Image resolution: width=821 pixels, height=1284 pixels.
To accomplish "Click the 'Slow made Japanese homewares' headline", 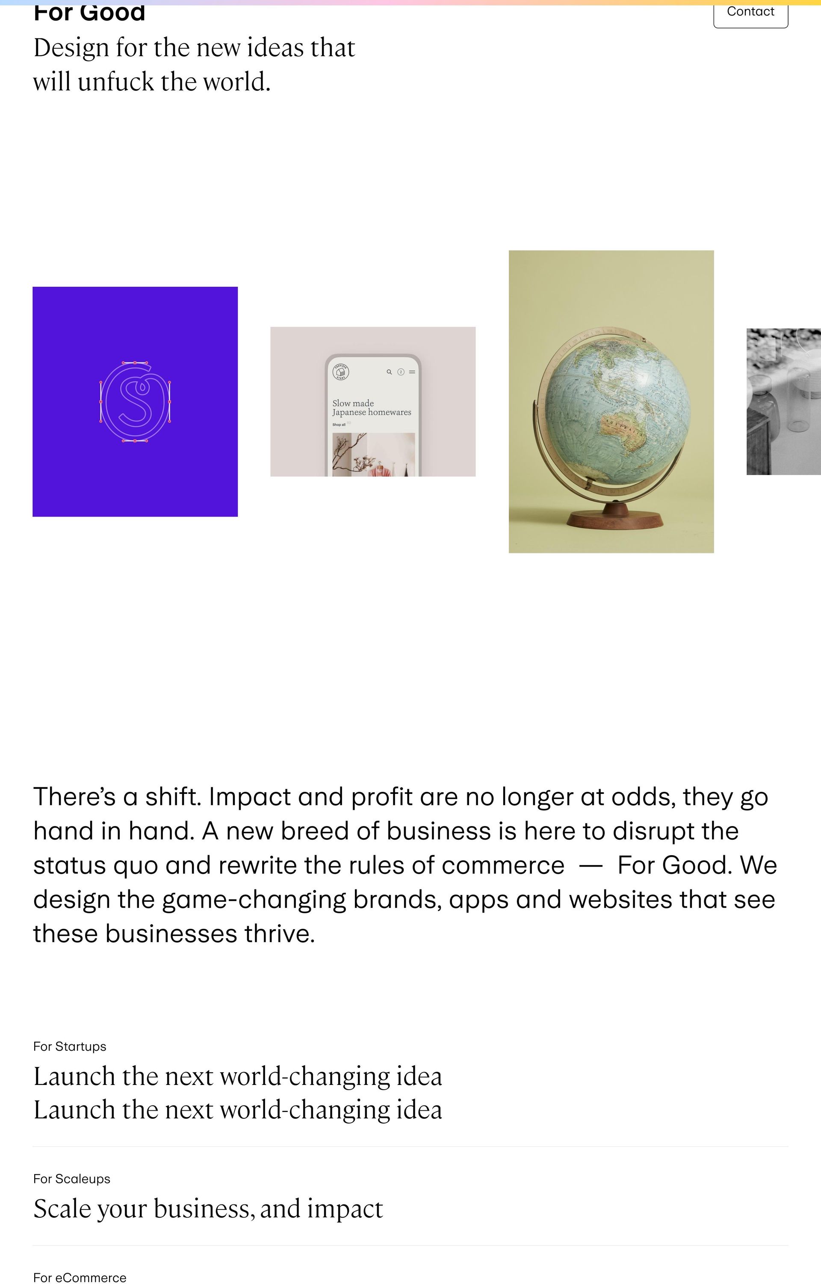I will [x=372, y=407].
